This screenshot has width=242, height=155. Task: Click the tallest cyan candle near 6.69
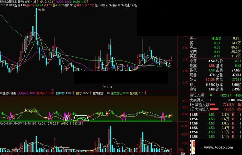[x=36, y=24]
